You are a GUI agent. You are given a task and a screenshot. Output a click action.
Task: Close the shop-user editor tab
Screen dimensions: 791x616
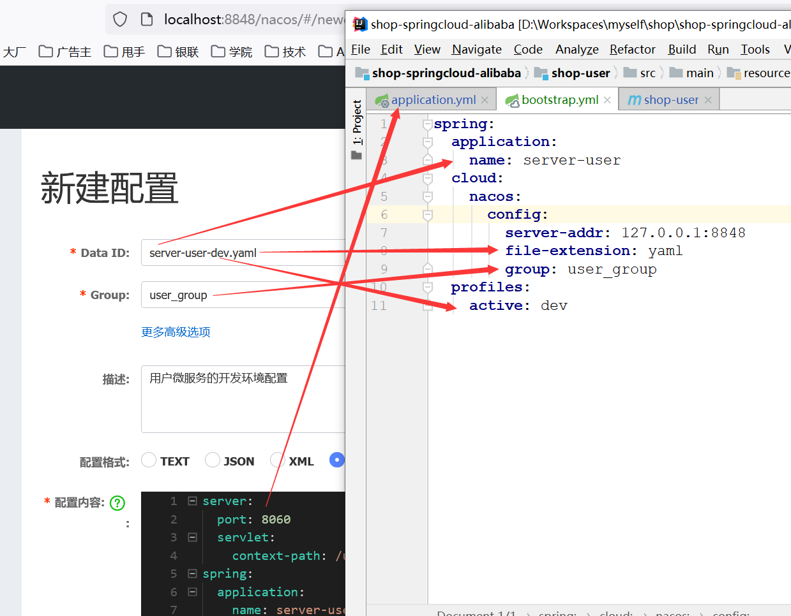[x=708, y=100]
